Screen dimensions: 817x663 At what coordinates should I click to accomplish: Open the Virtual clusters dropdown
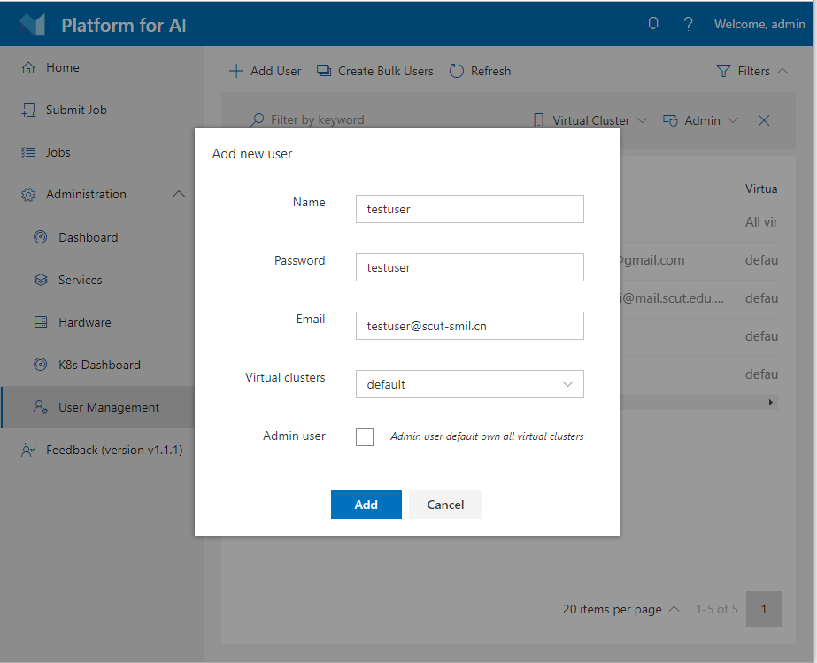(x=469, y=384)
